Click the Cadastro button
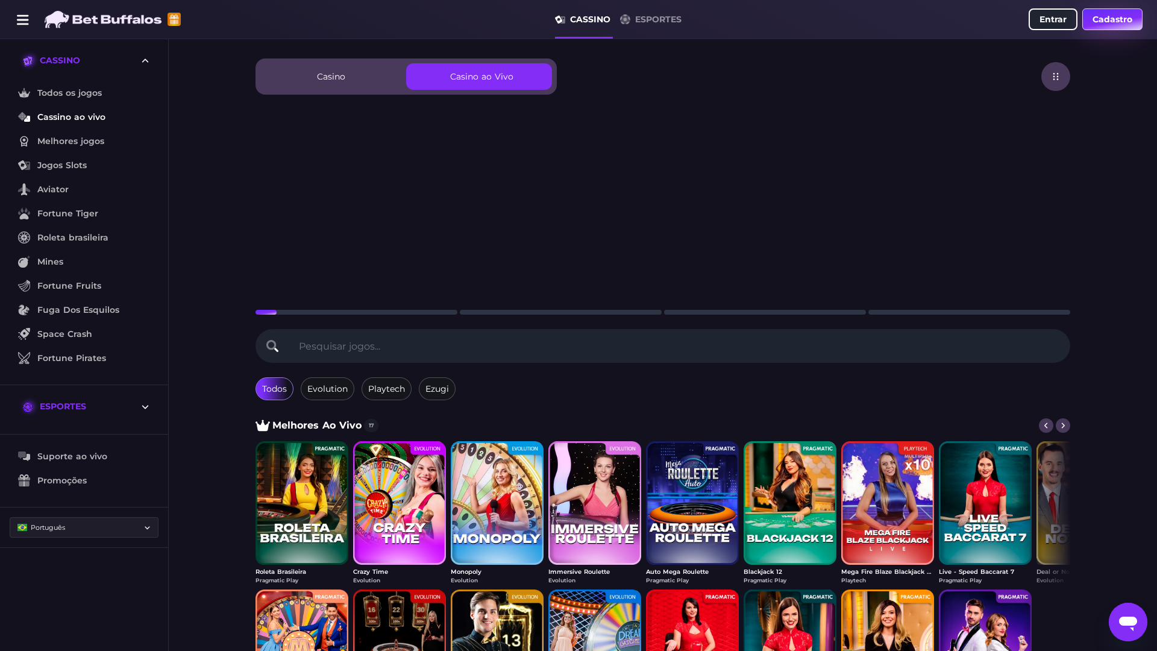 pos(1112,19)
